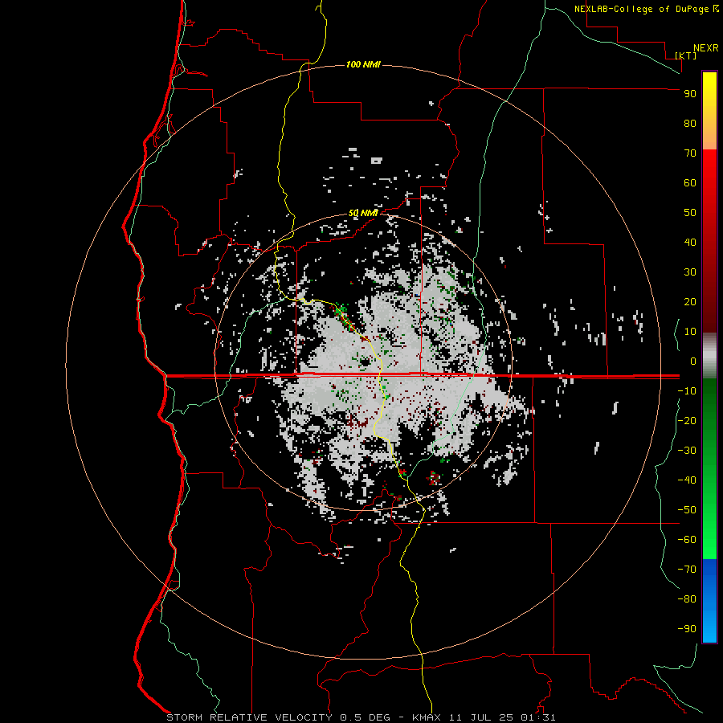
Task: Click the -30 value on velocity scale
Action: [687, 451]
